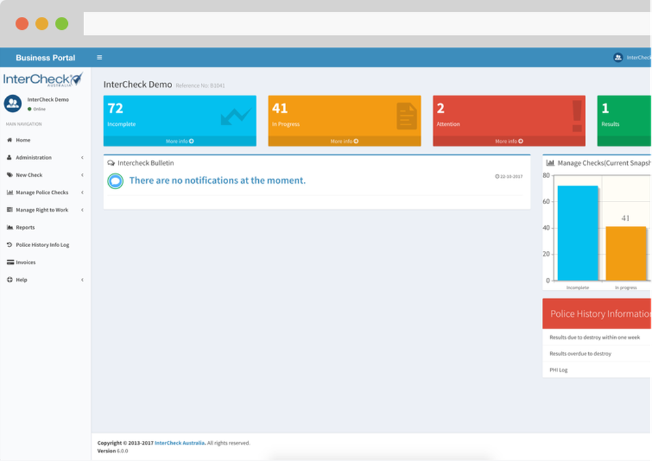This screenshot has height=461, width=652.
Task: Click the InterCheck Demo user avatar in sidebar
Action: tap(13, 104)
